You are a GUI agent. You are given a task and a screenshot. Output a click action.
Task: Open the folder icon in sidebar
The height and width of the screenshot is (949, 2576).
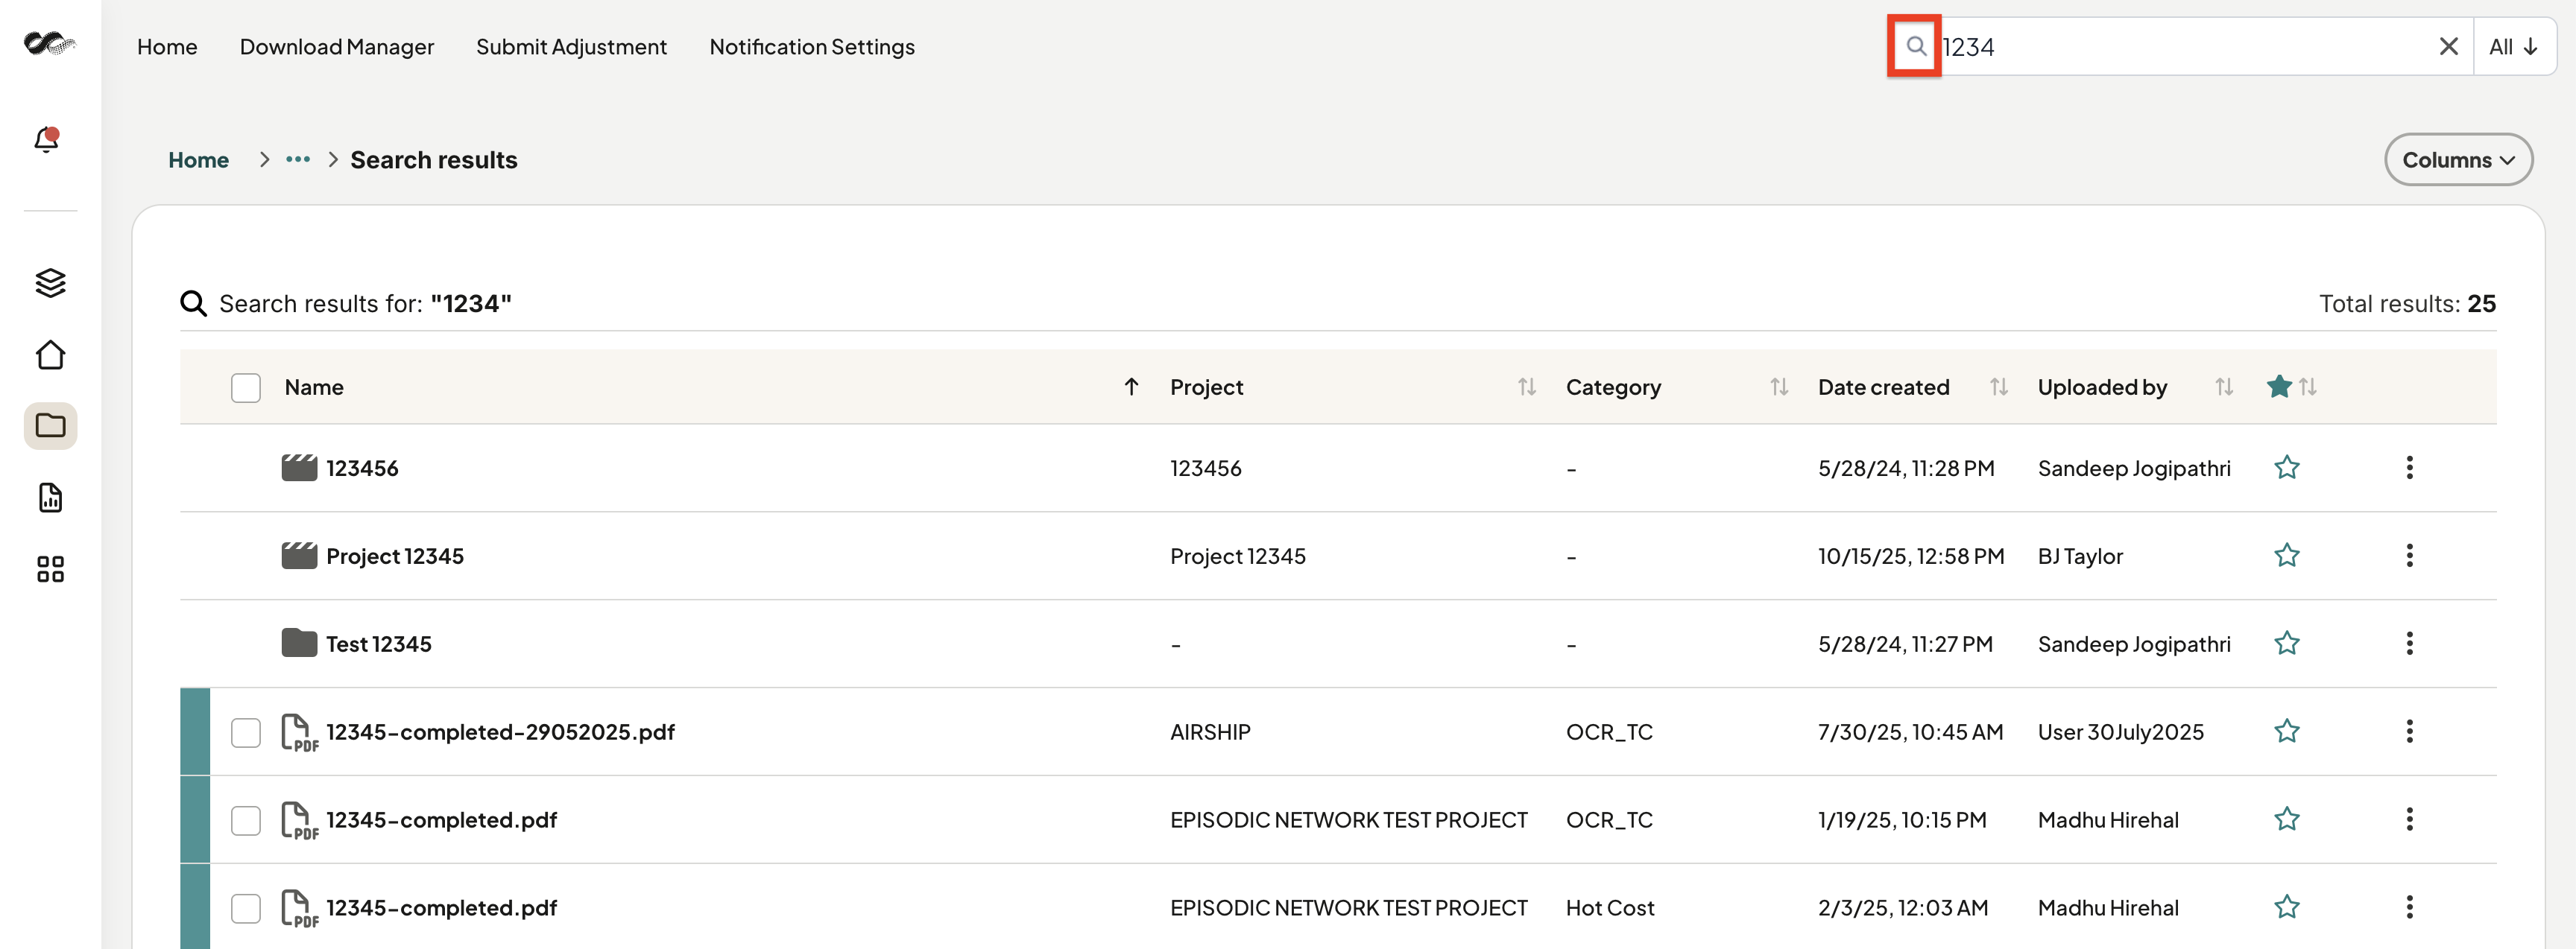point(50,427)
